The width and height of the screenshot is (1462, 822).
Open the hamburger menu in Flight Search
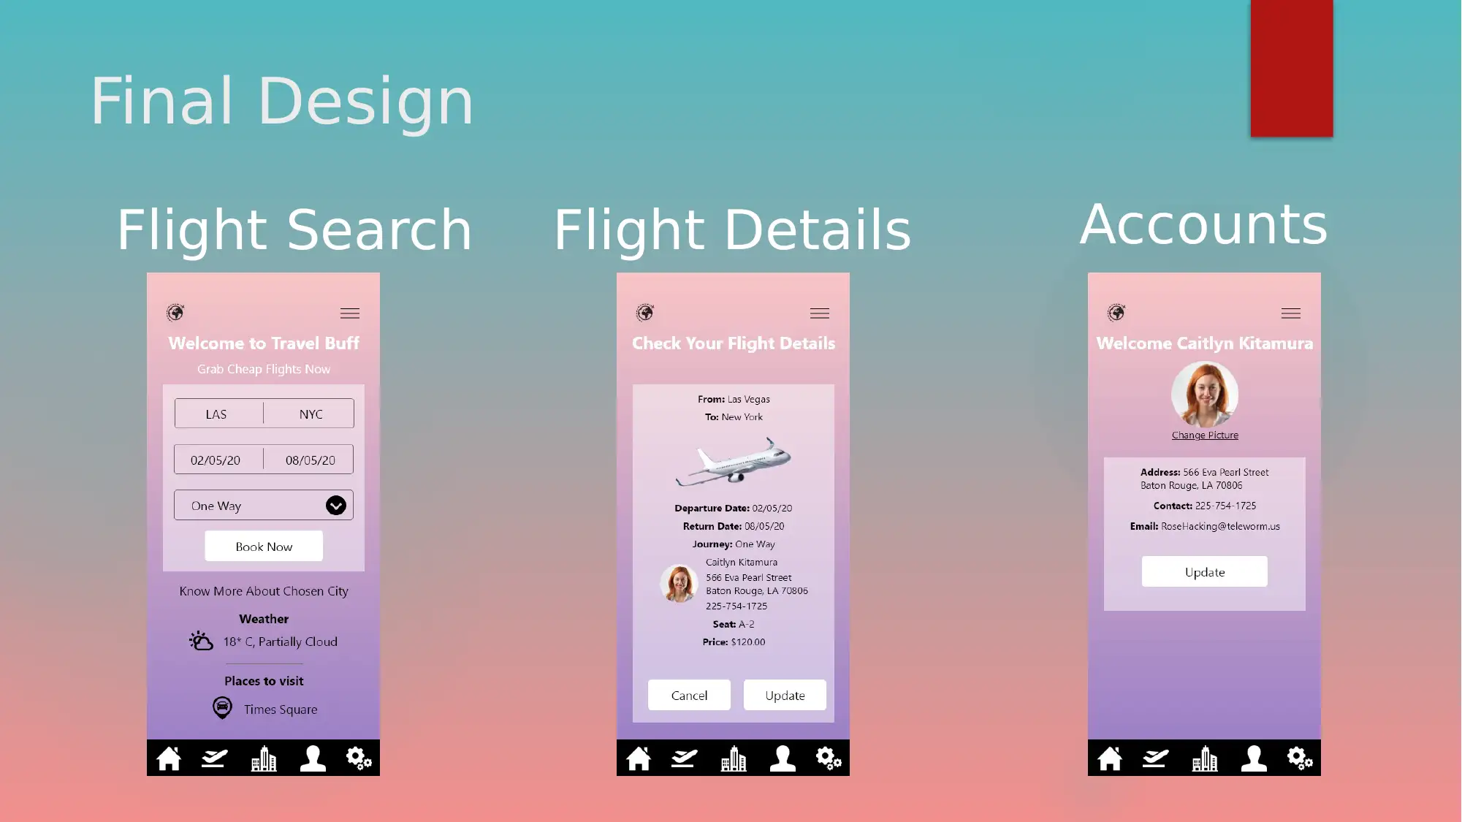(349, 313)
